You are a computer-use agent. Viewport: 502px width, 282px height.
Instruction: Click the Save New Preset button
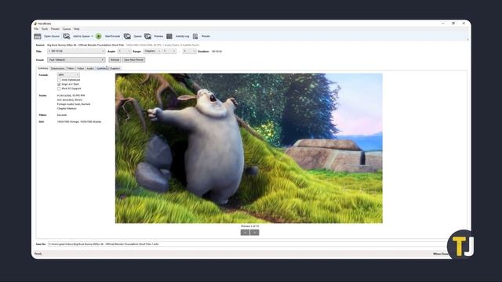pyautogui.click(x=134, y=60)
